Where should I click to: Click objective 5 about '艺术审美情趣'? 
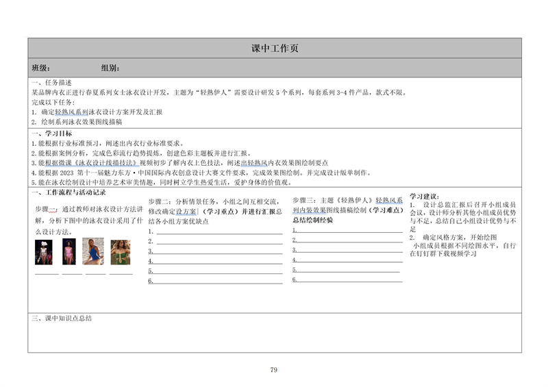[162, 182]
